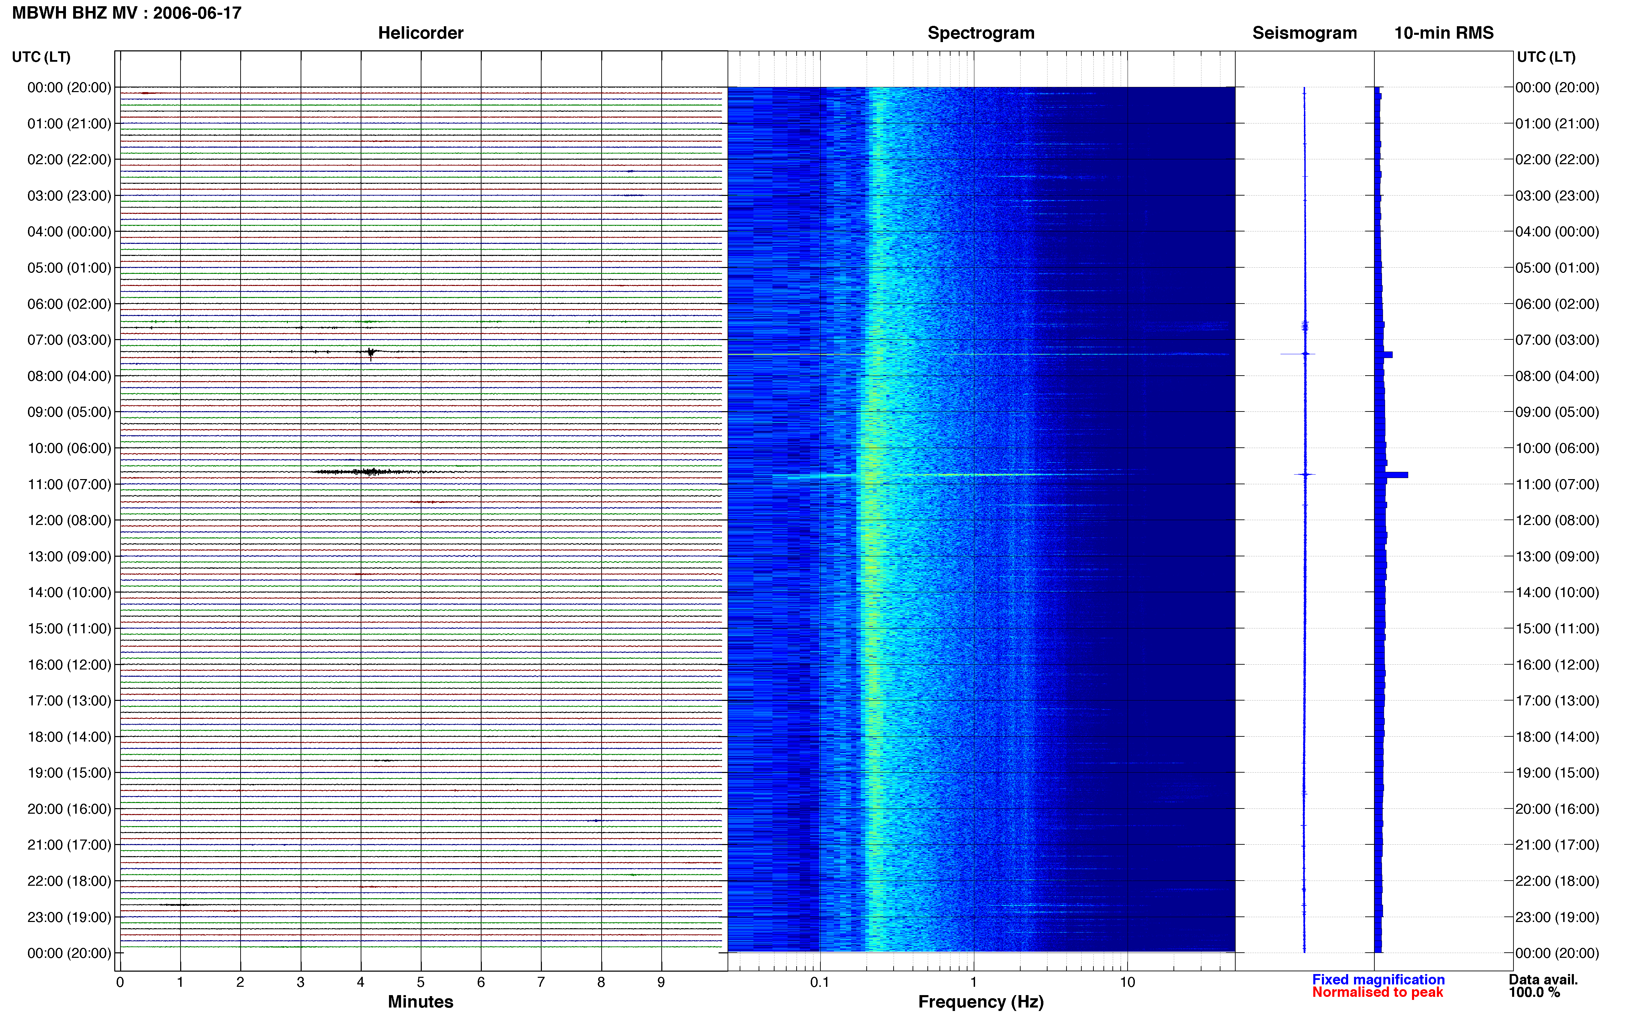1636x1022 pixels.
Task: Click the 'Minutes' x-axis label
Action: 421,1002
